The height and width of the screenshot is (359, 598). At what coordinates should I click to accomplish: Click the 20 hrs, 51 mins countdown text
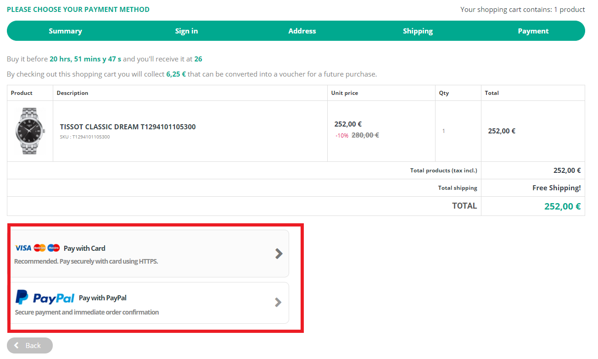(85, 59)
